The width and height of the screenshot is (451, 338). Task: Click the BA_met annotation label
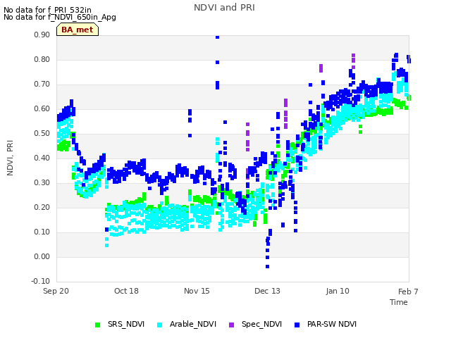[x=78, y=30]
